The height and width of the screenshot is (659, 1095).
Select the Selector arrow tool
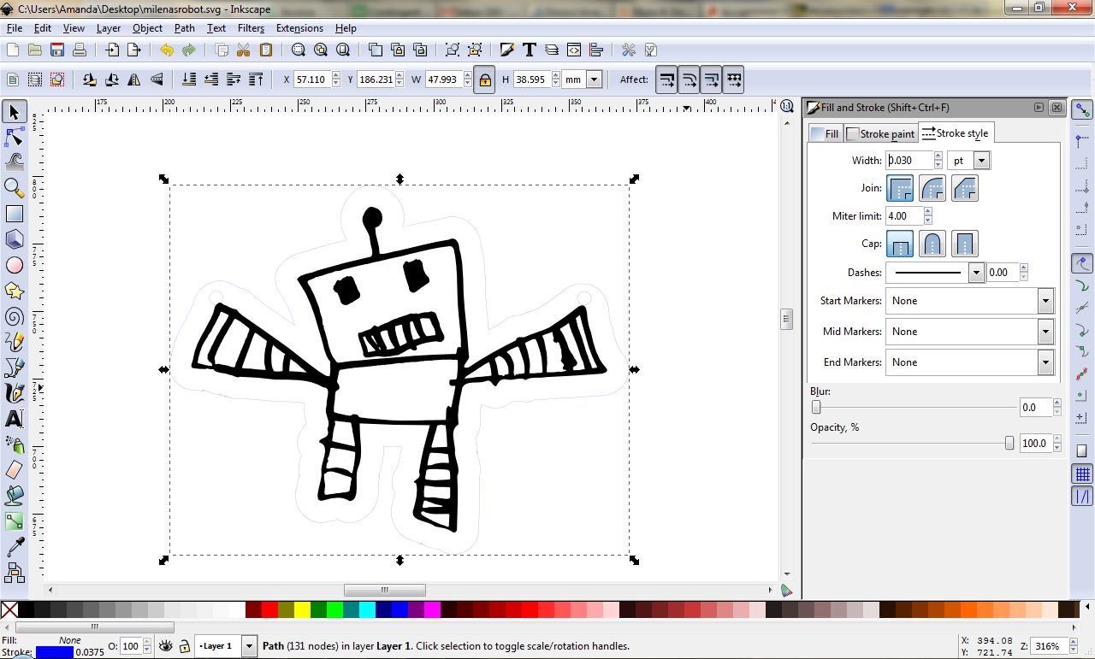tap(14, 111)
